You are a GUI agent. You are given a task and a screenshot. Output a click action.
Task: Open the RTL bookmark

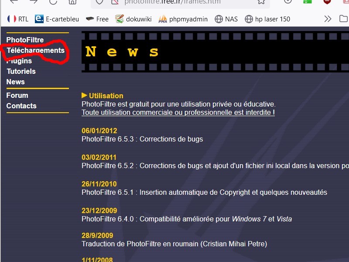(x=17, y=19)
